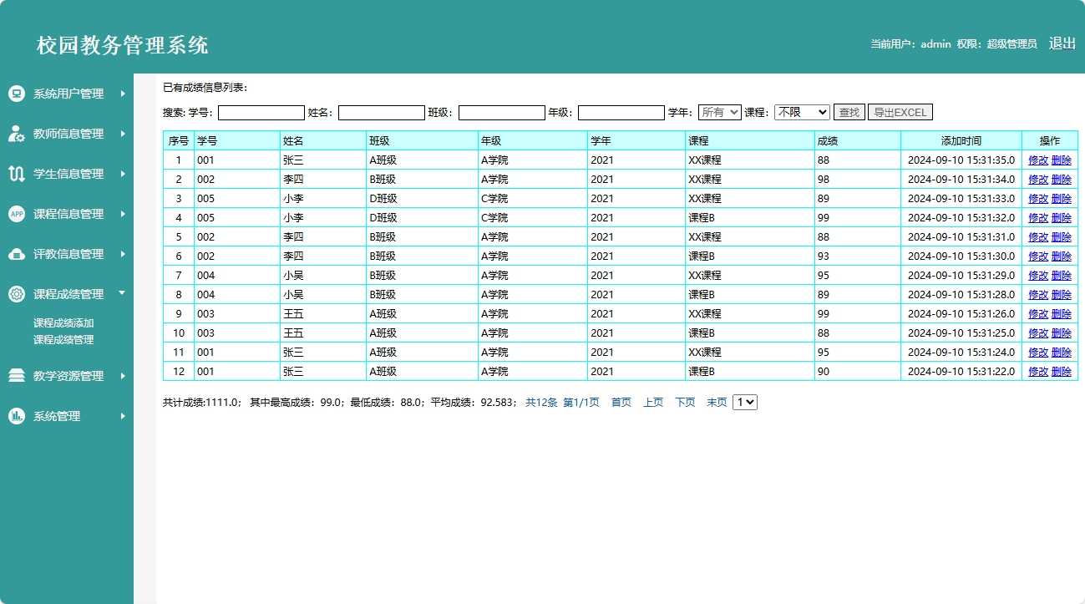This screenshot has height=604, width=1085.
Task: Click the student info management icon
Action: coord(17,174)
